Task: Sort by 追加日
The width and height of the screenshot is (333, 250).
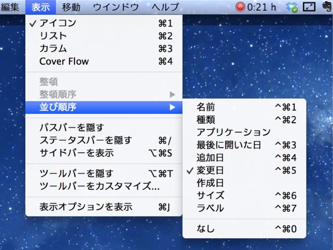Action: (244, 158)
